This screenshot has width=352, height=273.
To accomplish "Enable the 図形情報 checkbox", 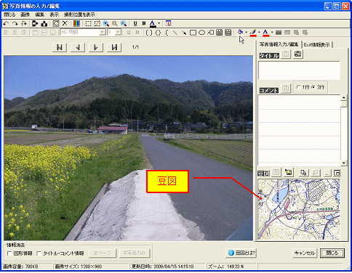I will pyautogui.click(x=10, y=253).
